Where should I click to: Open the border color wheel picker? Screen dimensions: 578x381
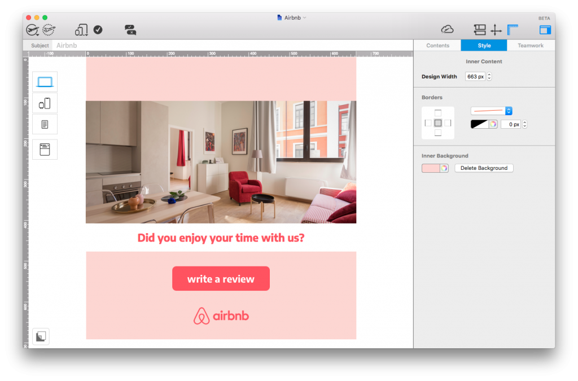[493, 124]
